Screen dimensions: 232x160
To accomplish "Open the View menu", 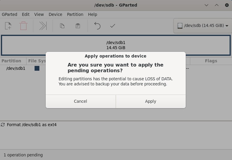I will (39, 14).
